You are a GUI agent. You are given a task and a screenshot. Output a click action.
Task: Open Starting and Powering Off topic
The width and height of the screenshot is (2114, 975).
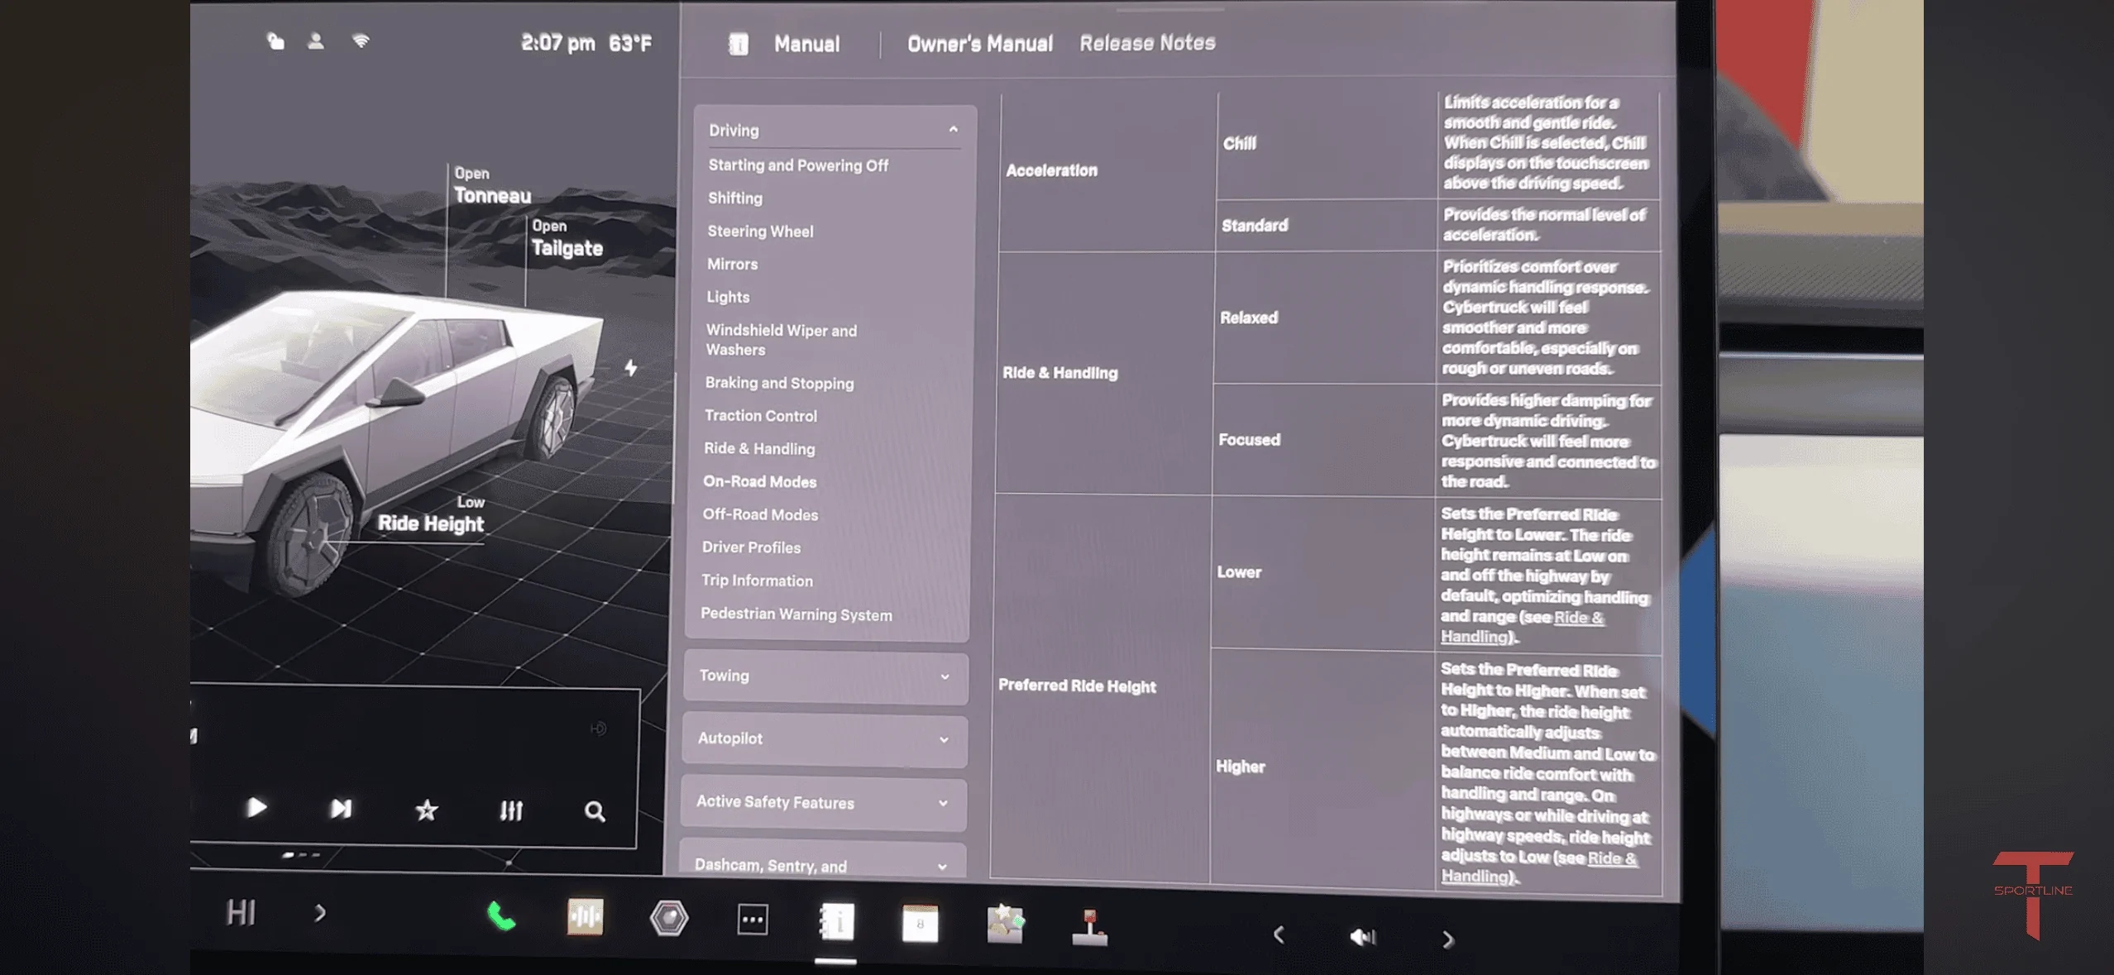point(798,165)
